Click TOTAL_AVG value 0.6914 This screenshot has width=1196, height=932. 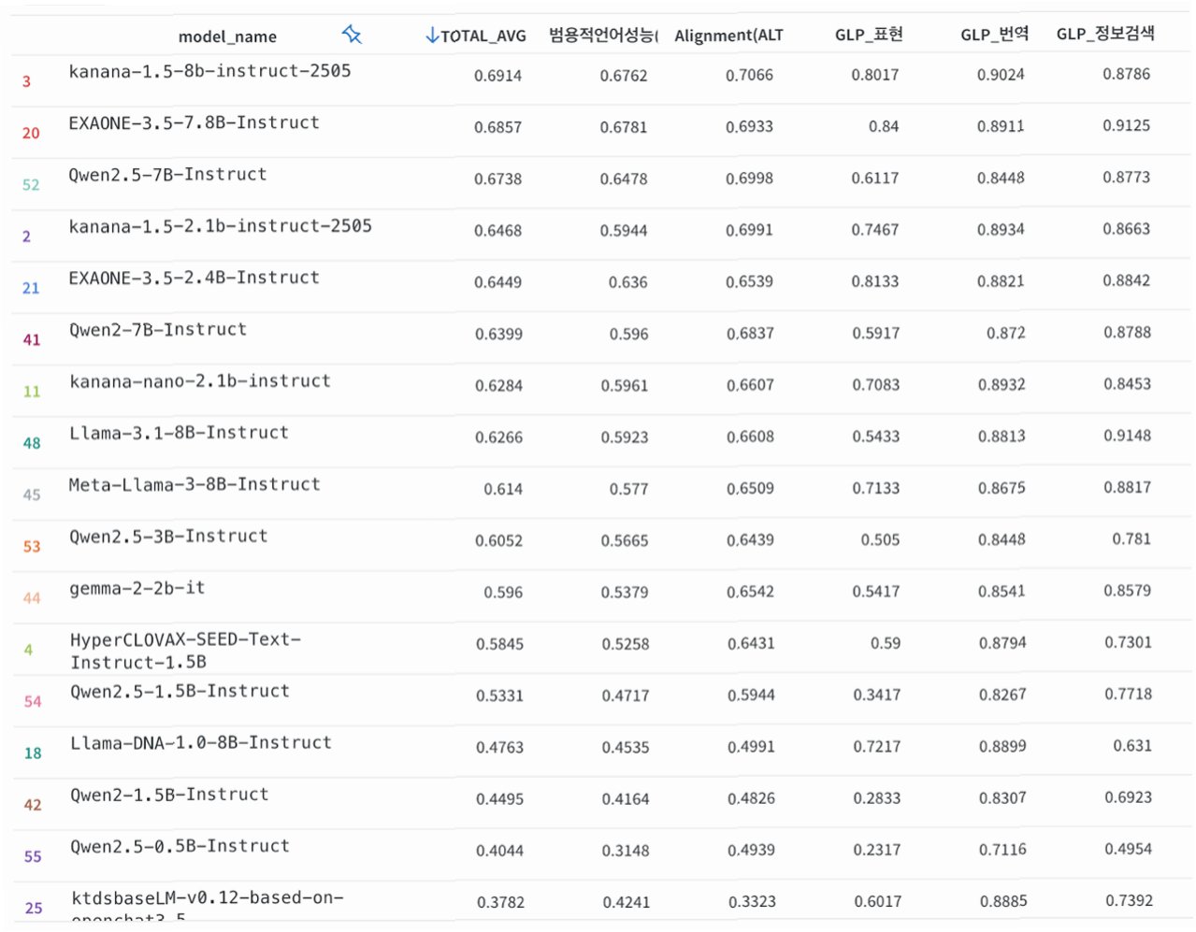coord(497,76)
